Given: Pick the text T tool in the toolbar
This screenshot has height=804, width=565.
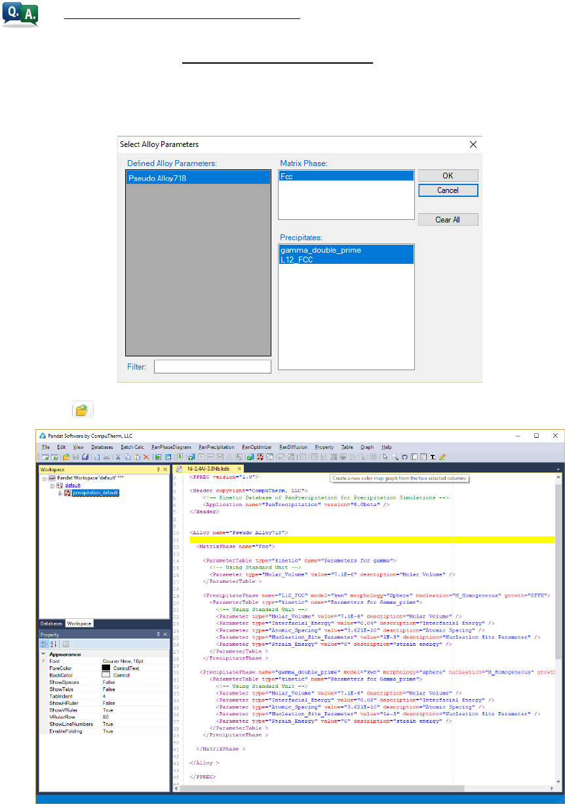Looking at the screenshot, I should pos(433,456).
